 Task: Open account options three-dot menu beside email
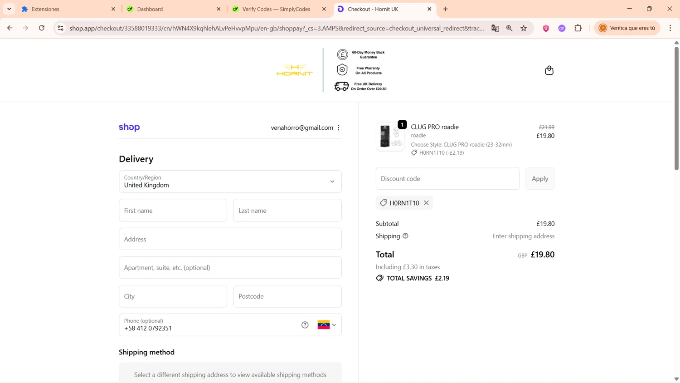tap(339, 128)
